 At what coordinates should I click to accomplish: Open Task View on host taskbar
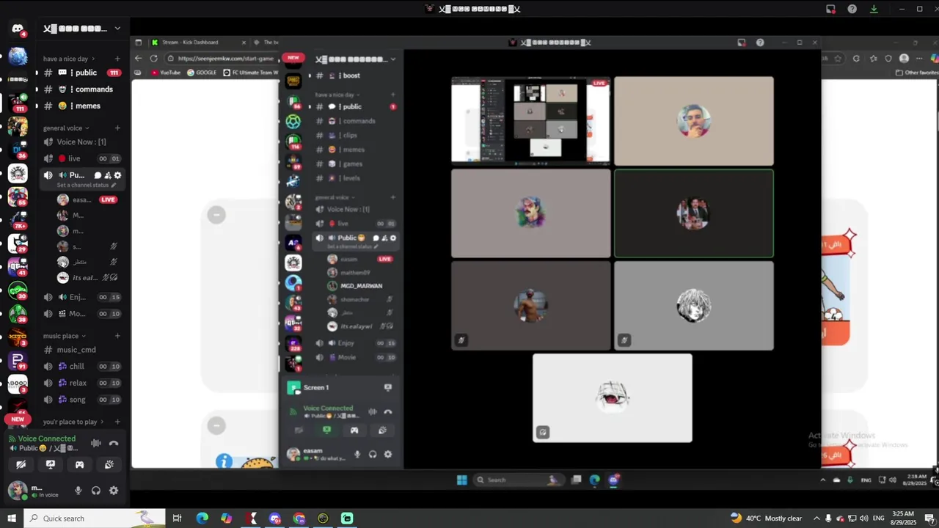177,518
